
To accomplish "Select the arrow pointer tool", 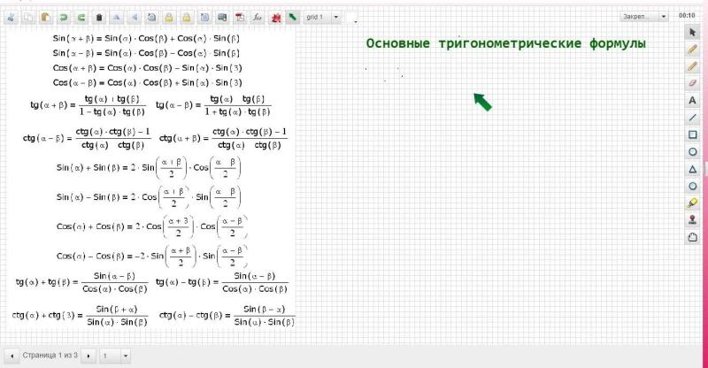I will tap(692, 33).
